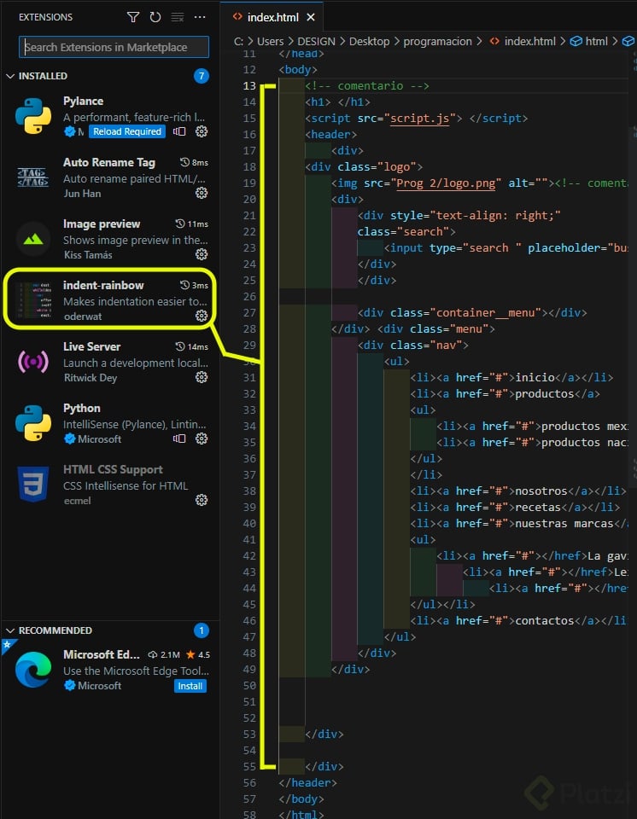Open Auto Rename Tag manage gear
This screenshot has width=637, height=819.
(x=202, y=194)
